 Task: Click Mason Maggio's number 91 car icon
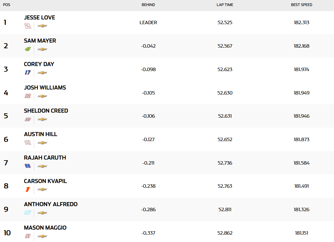[28, 236]
